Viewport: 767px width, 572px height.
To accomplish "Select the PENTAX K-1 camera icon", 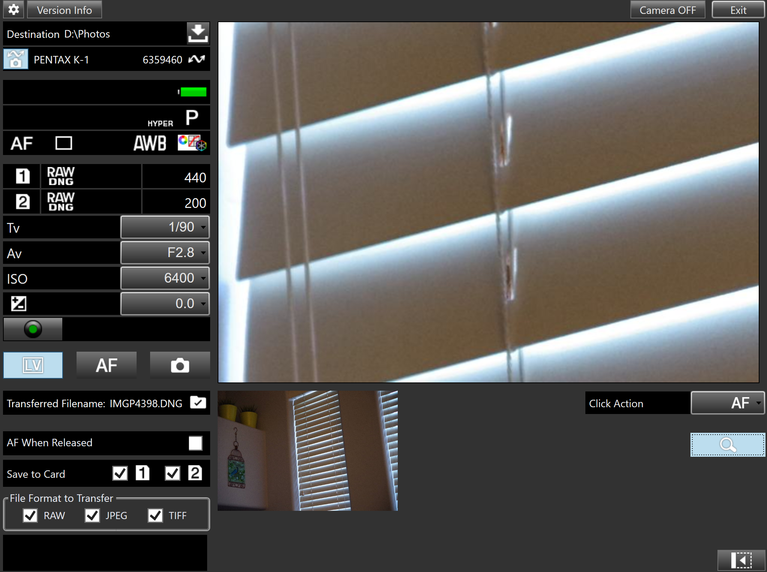I will click(x=16, y=59).
